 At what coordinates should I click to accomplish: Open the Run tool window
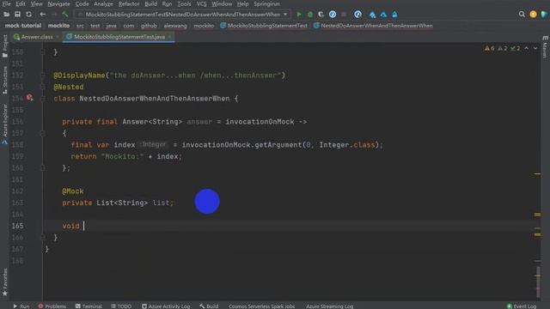pyautogui.click(x=21, y=306)
